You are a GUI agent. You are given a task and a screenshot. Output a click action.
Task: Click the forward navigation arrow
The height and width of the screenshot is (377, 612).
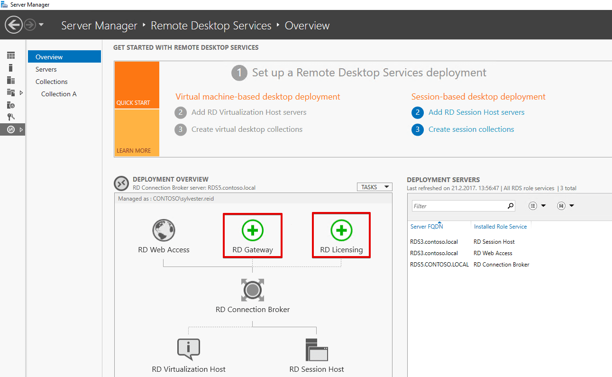click(x=30, y=25)
